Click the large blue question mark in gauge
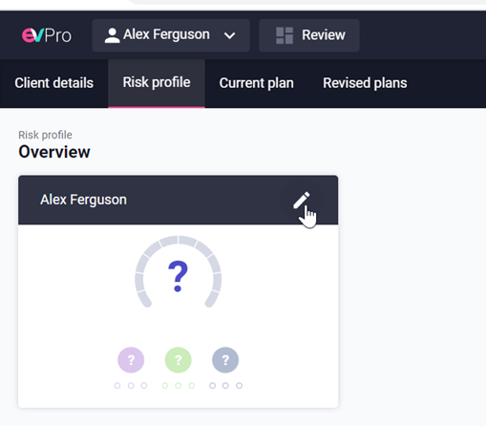This screenshot has height=426, width=486. pyautogui.click(x=178, y=276)
